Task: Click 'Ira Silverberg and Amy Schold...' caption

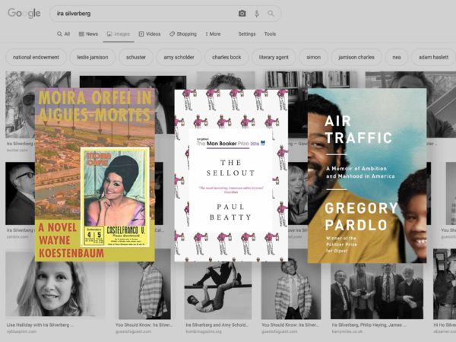Action: (x=217, y=325)
